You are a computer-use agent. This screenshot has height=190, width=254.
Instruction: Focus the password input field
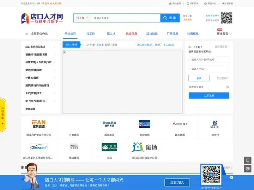pos(209,69)
